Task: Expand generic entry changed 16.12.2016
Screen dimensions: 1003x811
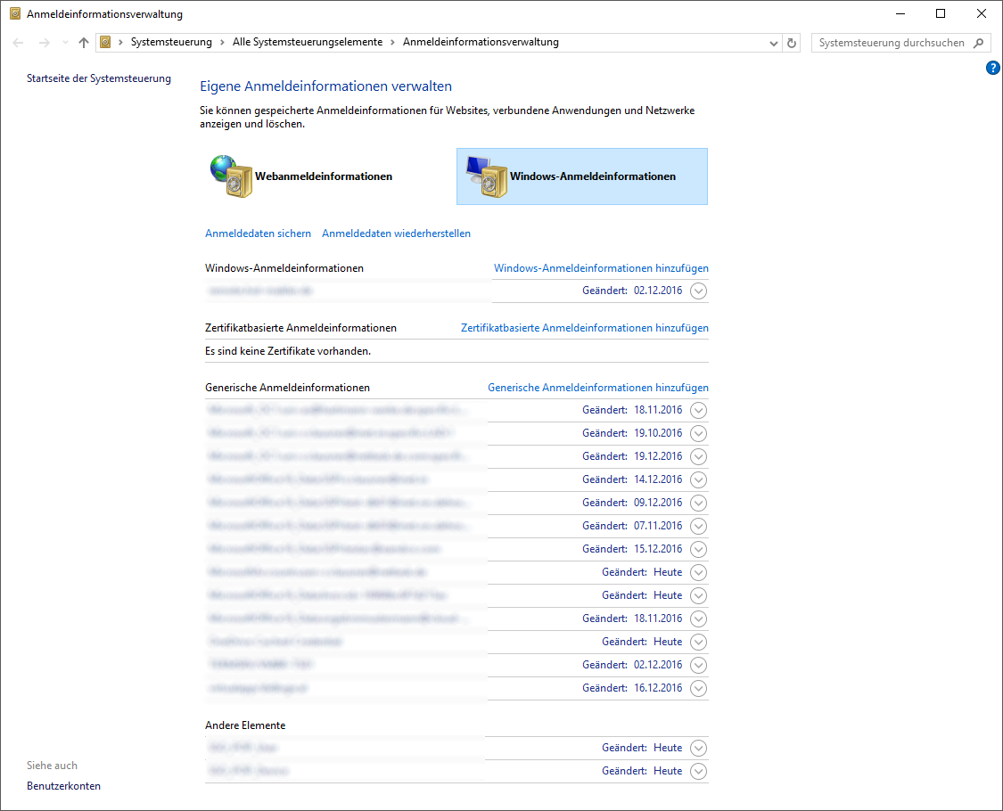Action: click(698, 688)
